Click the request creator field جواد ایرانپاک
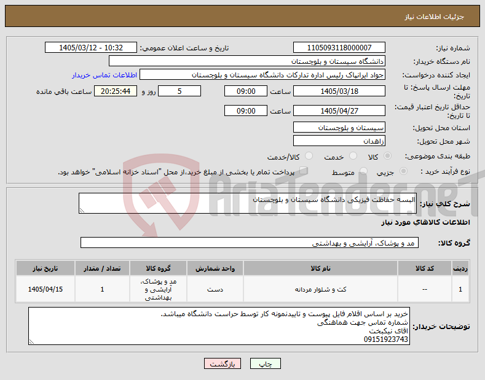Screen dimensions: 485x380 (x=262, y=75)
